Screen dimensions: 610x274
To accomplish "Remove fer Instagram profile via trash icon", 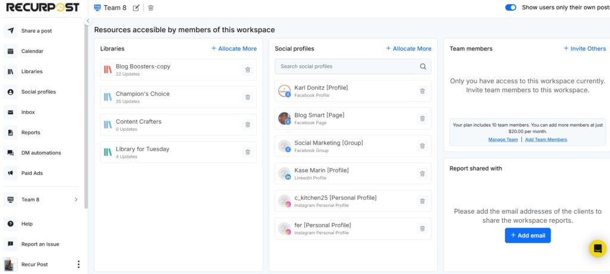I will tap(422, 229).
